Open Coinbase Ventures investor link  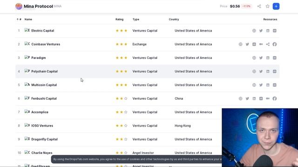click(46, 45)
